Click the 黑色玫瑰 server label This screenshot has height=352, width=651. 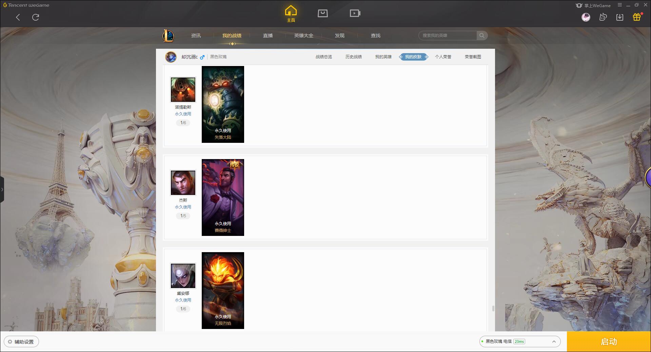pos(218,57)
